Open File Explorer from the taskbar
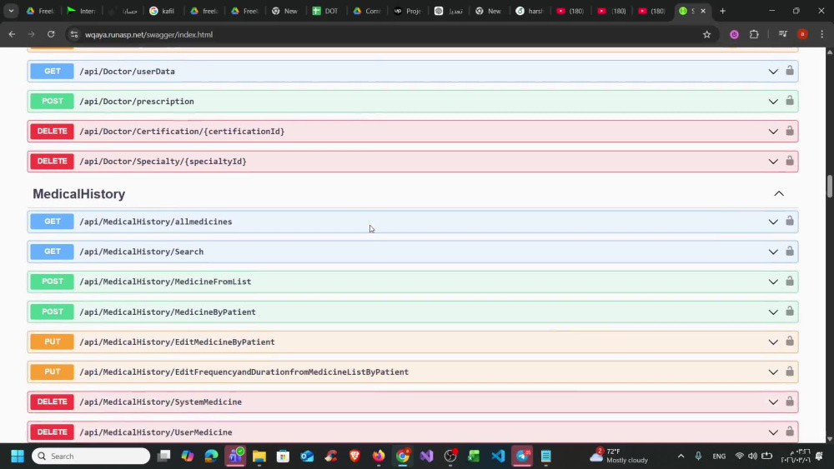 click(259, 456)
